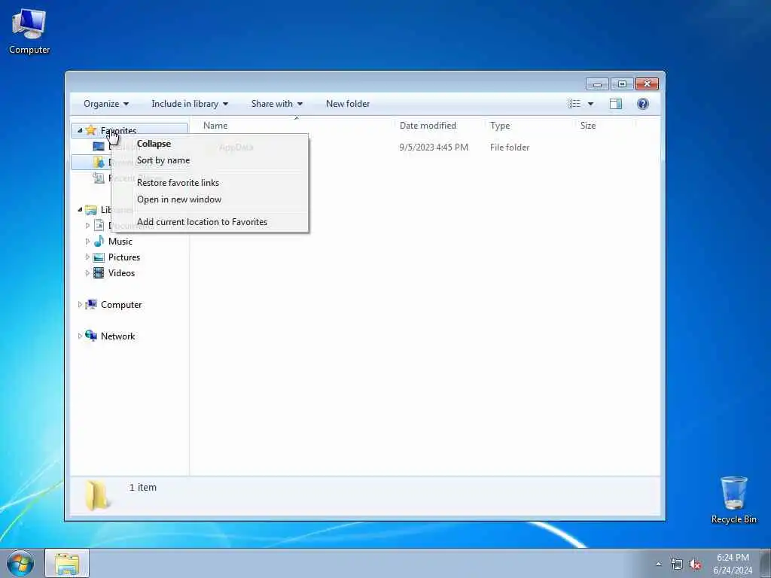
Task: Collapse the Libraries tree arrow
Action: pos(80,210)
